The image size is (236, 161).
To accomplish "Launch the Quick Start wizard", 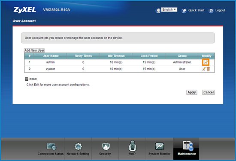I will click(x=193, y=11).
